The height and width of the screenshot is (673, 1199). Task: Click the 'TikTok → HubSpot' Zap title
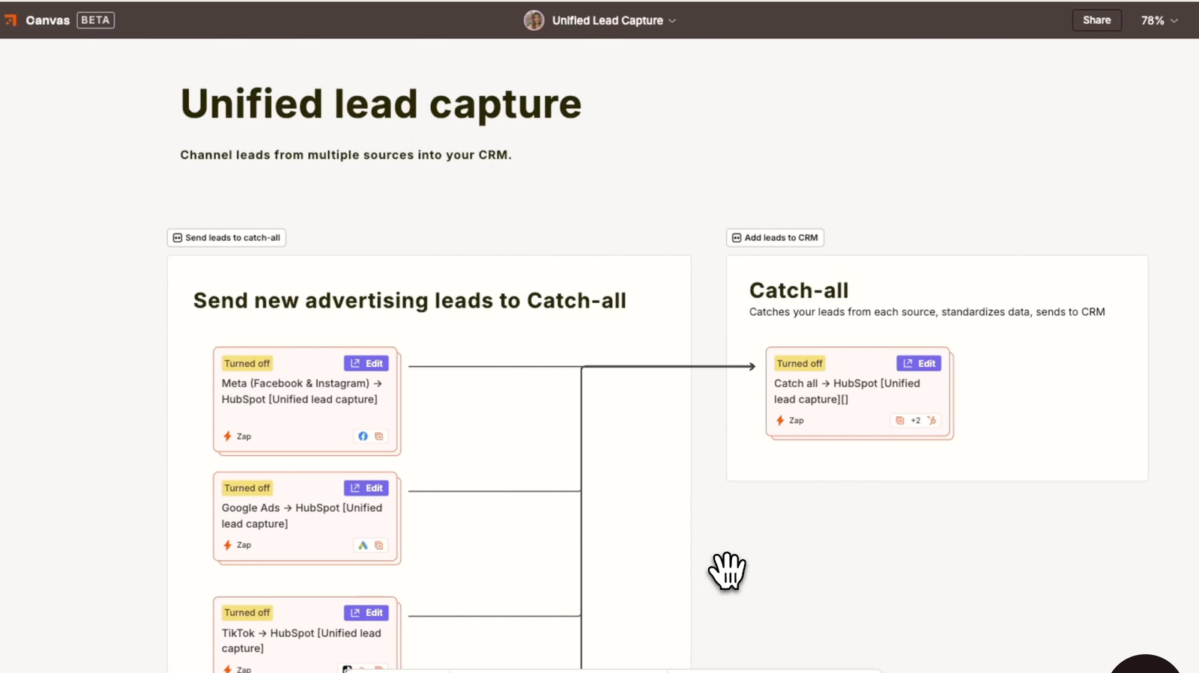[x=301, y=641]
